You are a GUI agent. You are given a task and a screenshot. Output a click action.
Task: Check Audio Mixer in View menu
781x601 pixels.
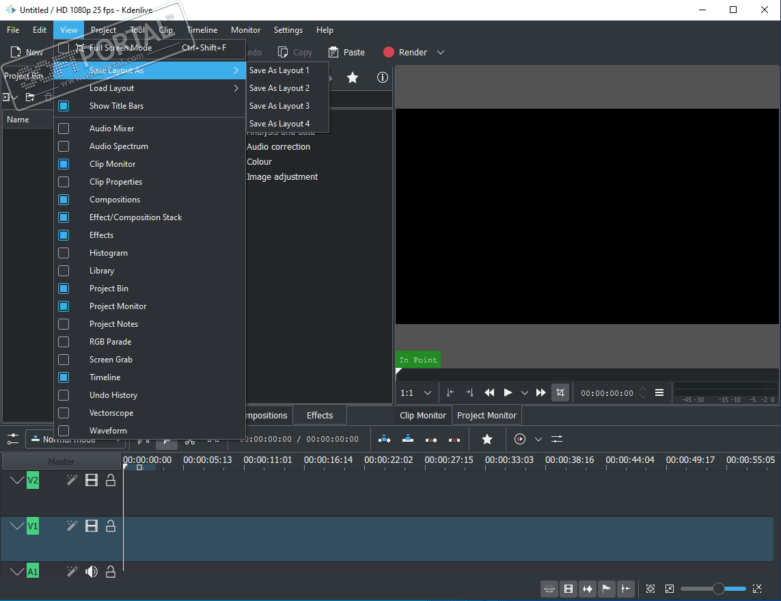pos(64,129)
